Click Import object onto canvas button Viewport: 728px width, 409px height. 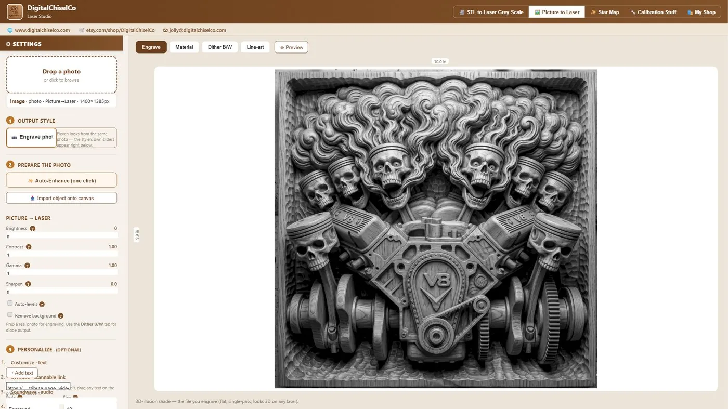click(61, 198)
